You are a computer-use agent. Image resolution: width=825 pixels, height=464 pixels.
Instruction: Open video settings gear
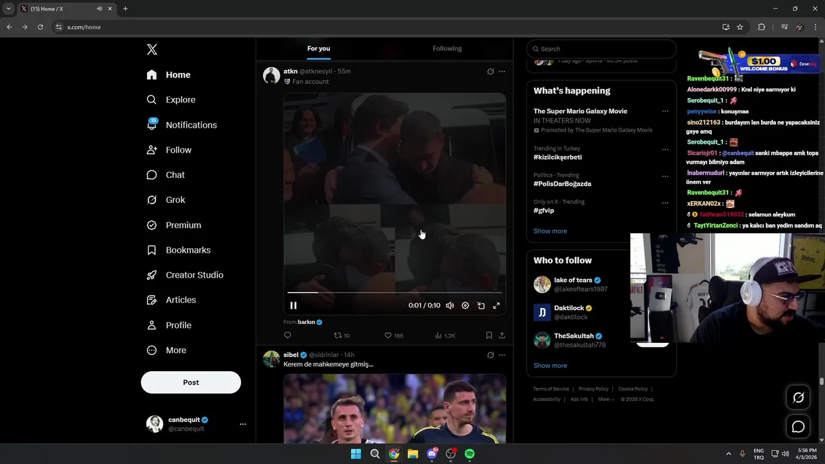click(465, 305)
